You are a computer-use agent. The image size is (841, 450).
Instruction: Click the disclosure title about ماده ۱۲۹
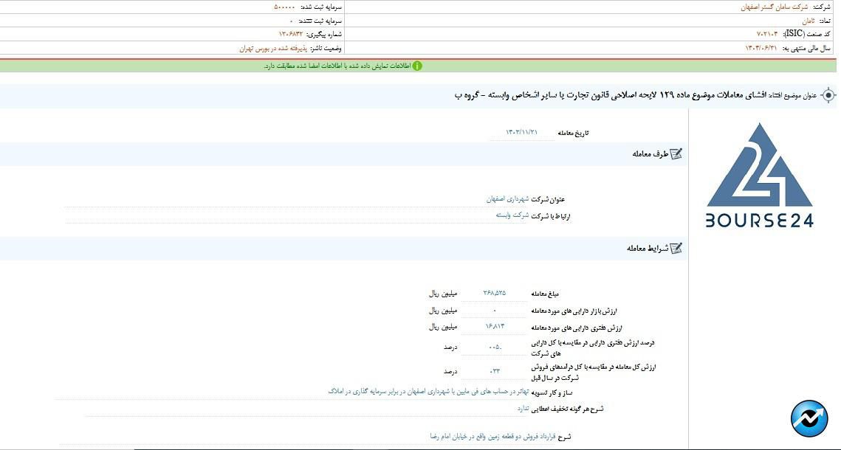coord(611,95)
